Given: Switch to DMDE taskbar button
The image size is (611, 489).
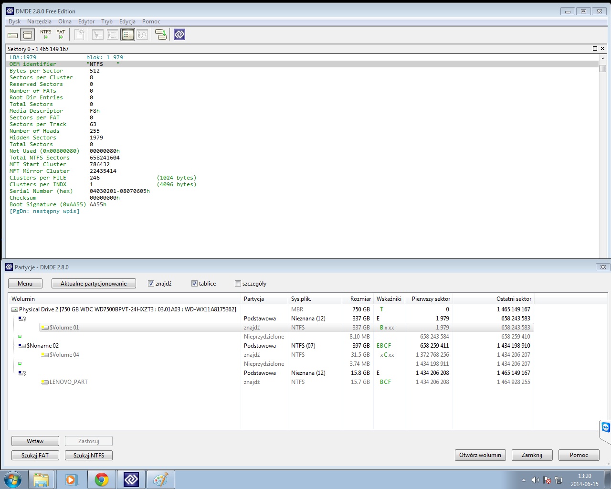Looking at the screenshot, I should 131,479.
